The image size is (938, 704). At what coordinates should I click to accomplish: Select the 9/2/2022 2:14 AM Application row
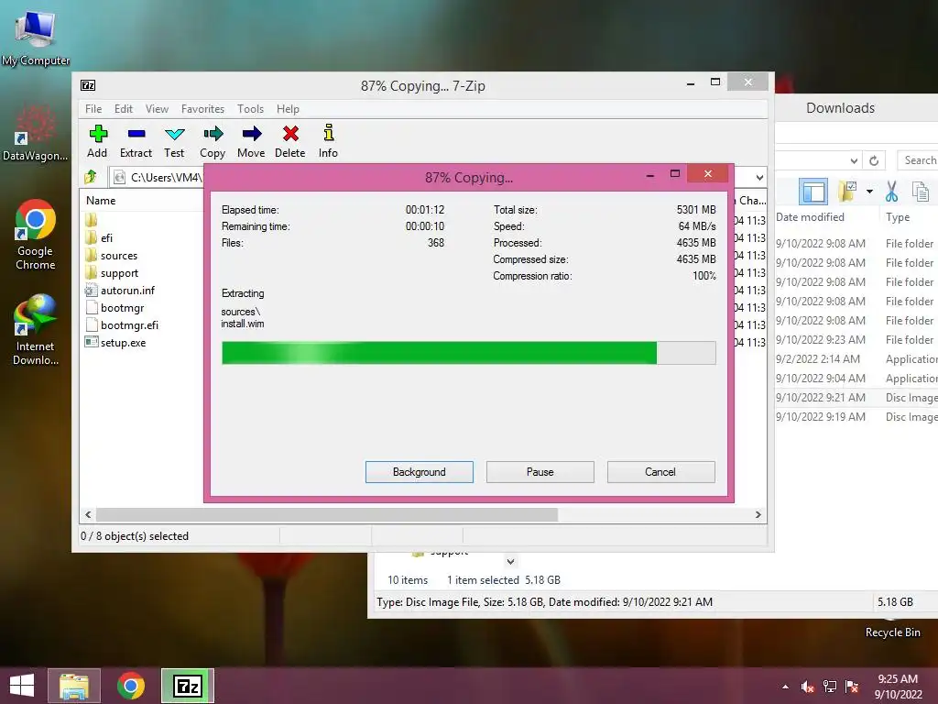(856, 359)
